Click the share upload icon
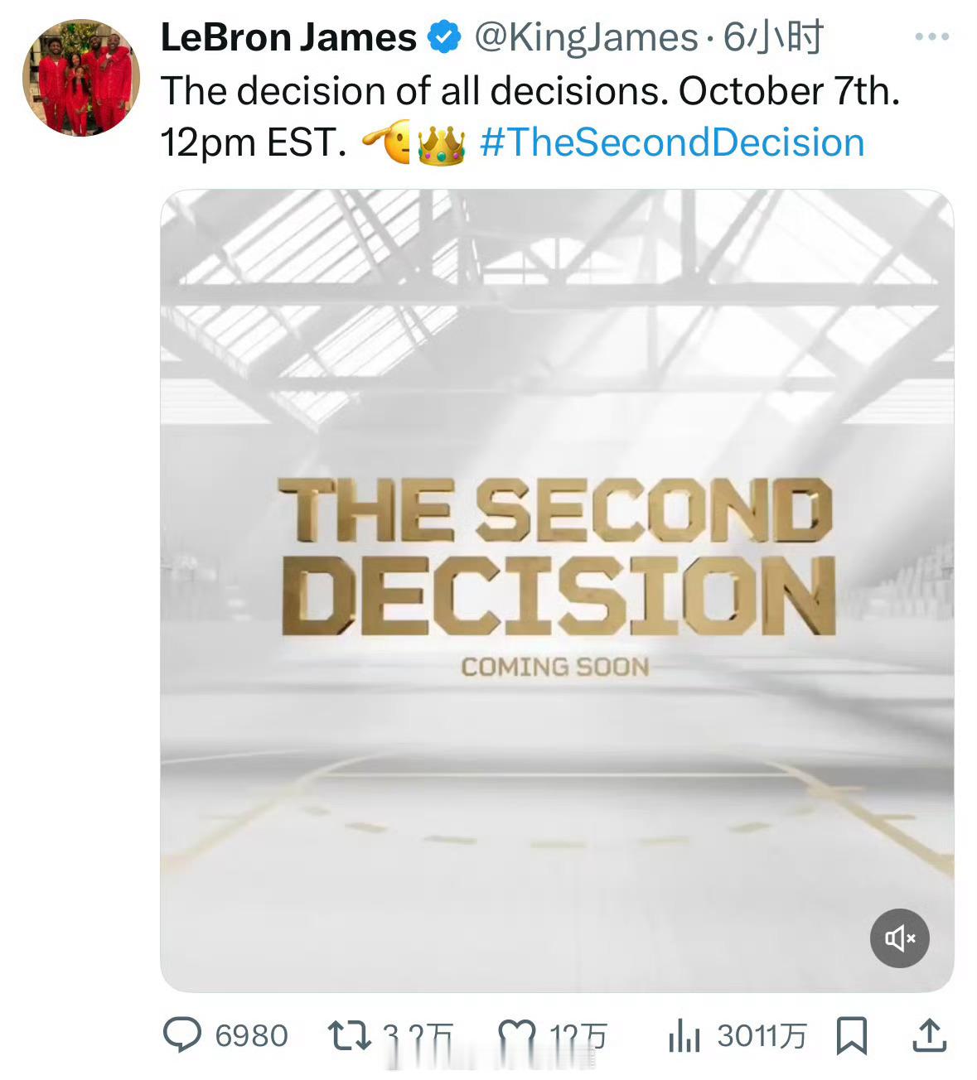The height and width of the screenshot is (1080, 977). (x=929, y=1035)
